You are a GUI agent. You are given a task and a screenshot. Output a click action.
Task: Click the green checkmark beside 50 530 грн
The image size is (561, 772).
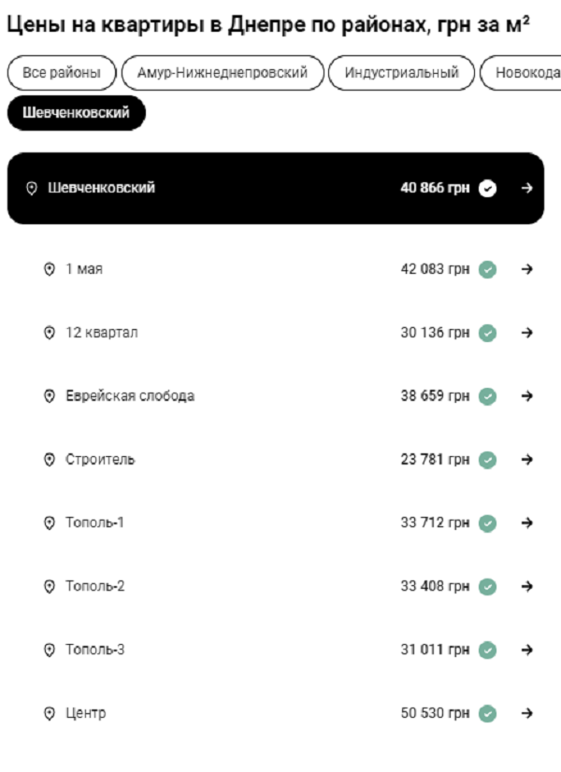[x=487, y=714]
